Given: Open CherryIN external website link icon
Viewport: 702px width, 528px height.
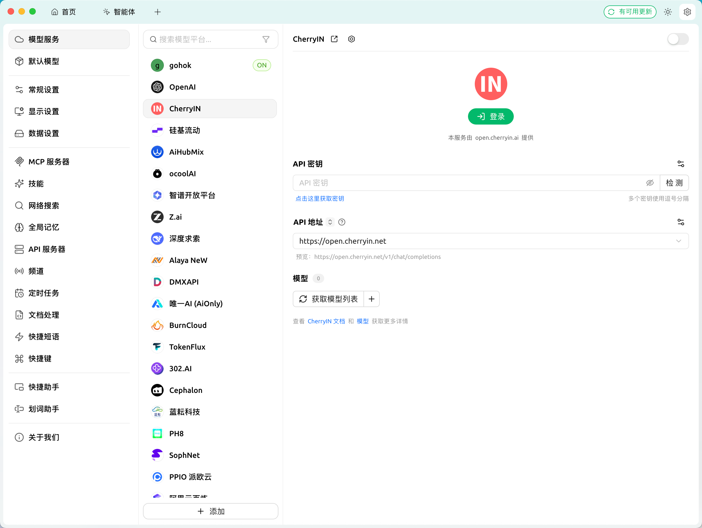Looking at the screenshot, I should (x=334, y=39).
